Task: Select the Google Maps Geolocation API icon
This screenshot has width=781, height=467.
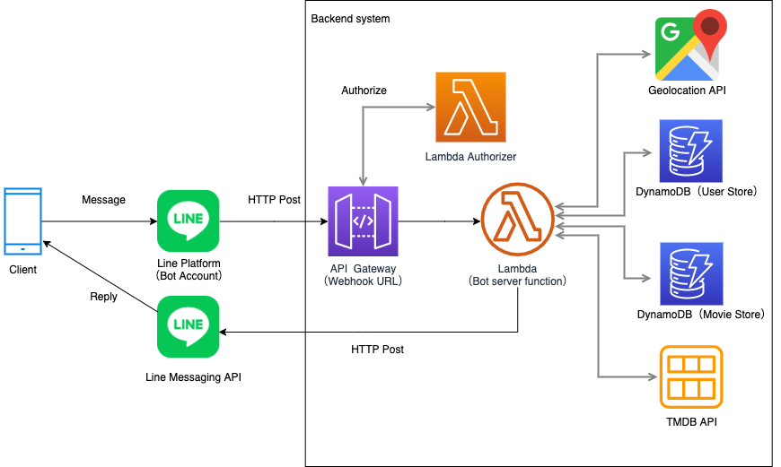Action: [691, 45]
